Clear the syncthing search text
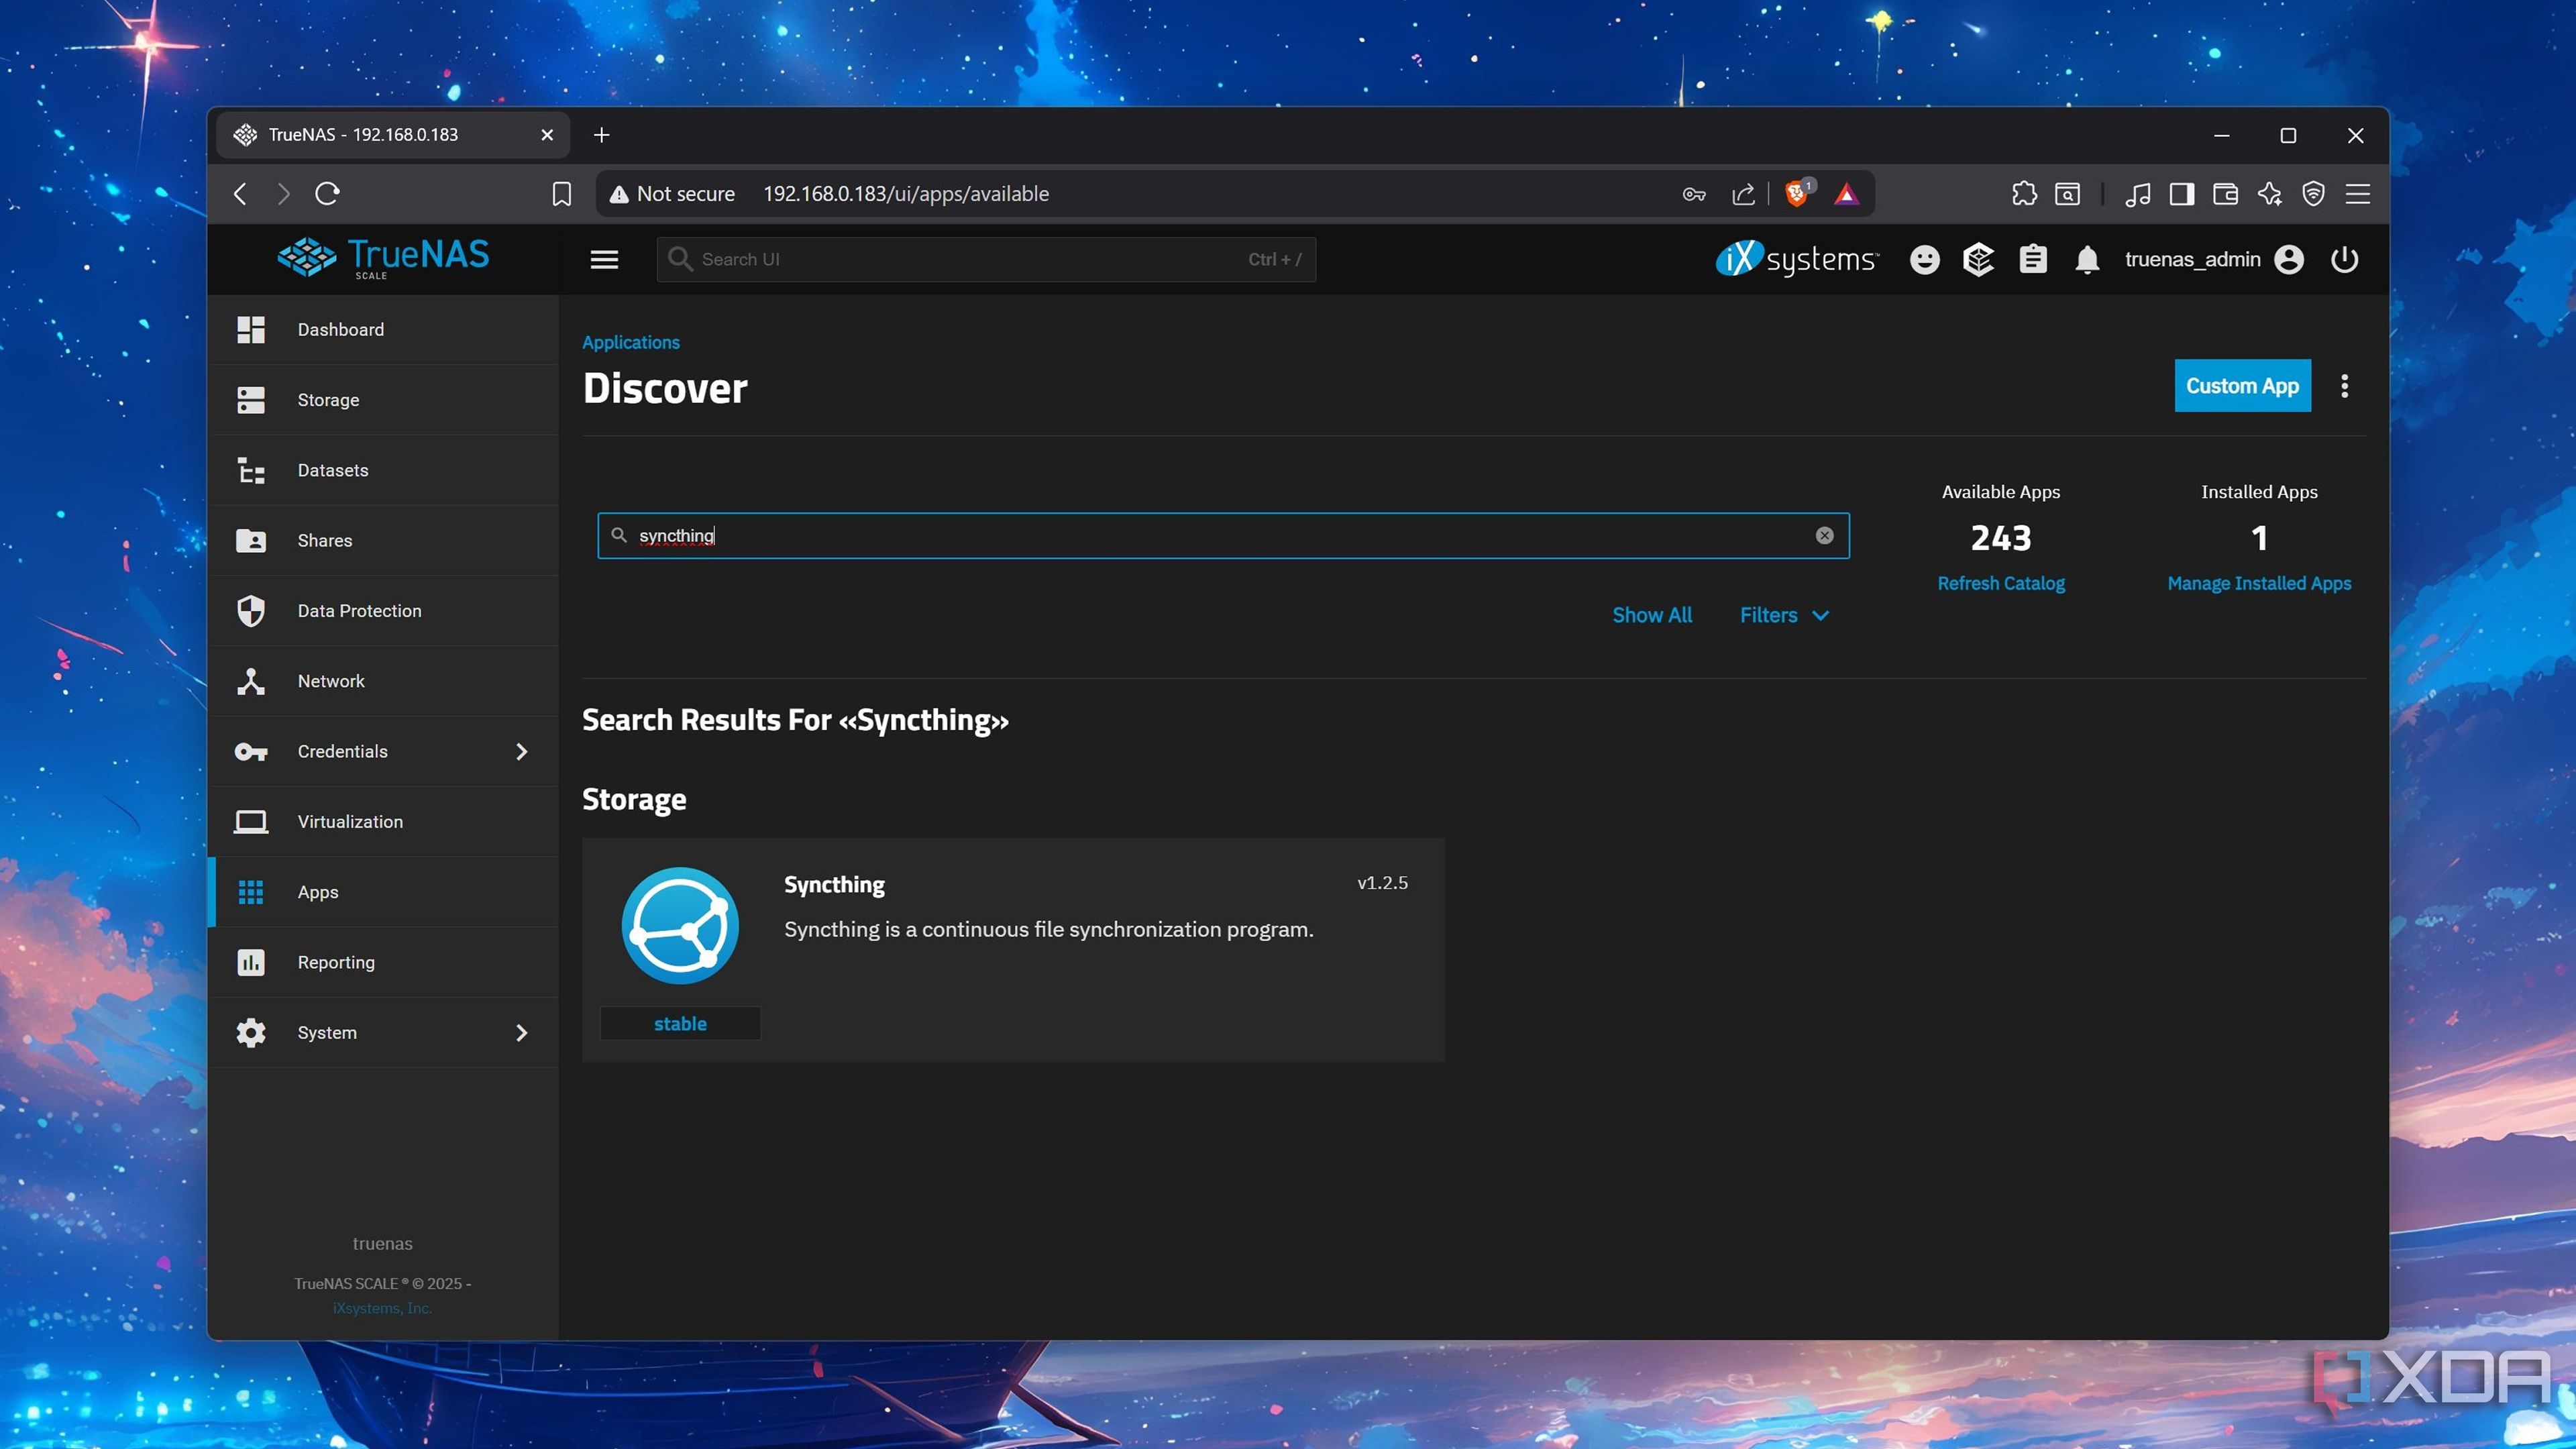This screenshot has height=1449, width=2576. click(x=1824, y=536)
